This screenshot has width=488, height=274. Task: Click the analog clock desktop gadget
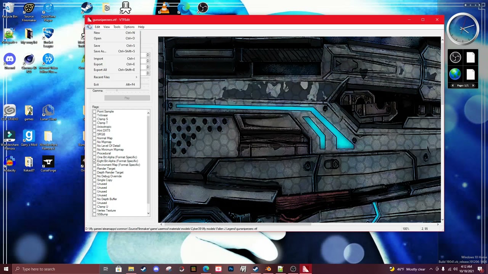click(463, 29)
